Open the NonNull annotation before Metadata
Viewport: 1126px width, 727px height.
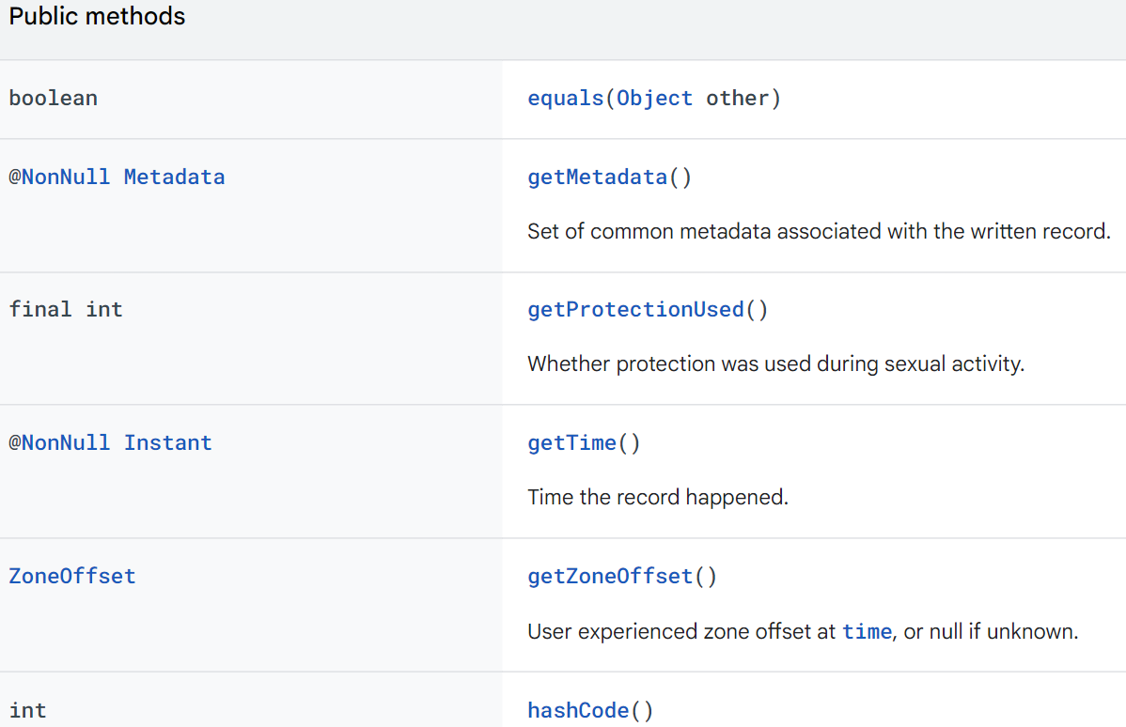click(x=59, y=178)
